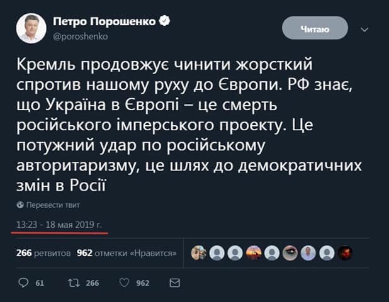Like the tweet with the heart icon
Screen dimensions: 389x302
[x=124, y=283]
